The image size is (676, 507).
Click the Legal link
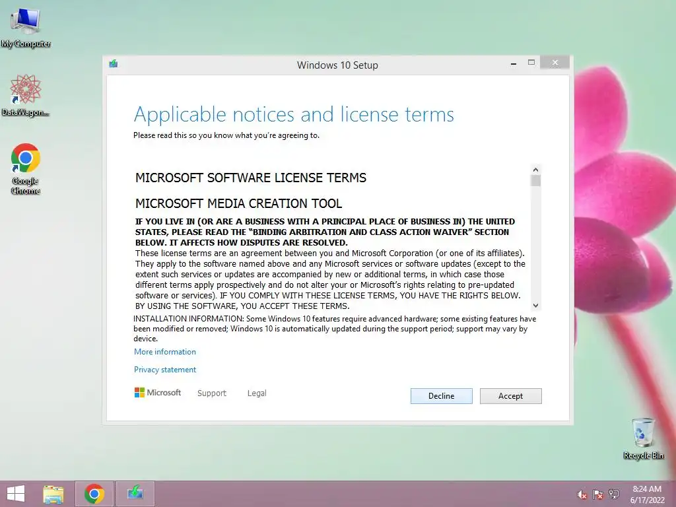pyautogui.click(x=257, y=393)
